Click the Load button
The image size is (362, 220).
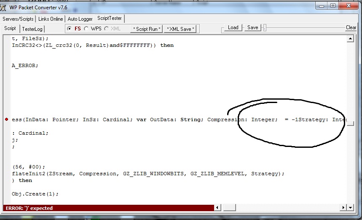coord(233,27)
